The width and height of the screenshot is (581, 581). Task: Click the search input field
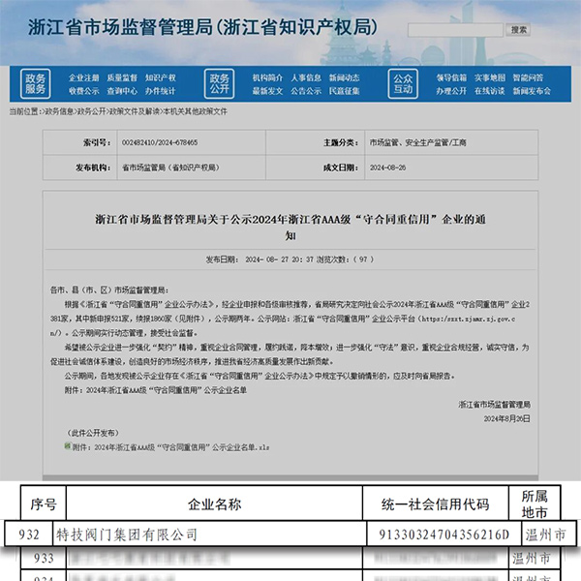coord(455,30)
